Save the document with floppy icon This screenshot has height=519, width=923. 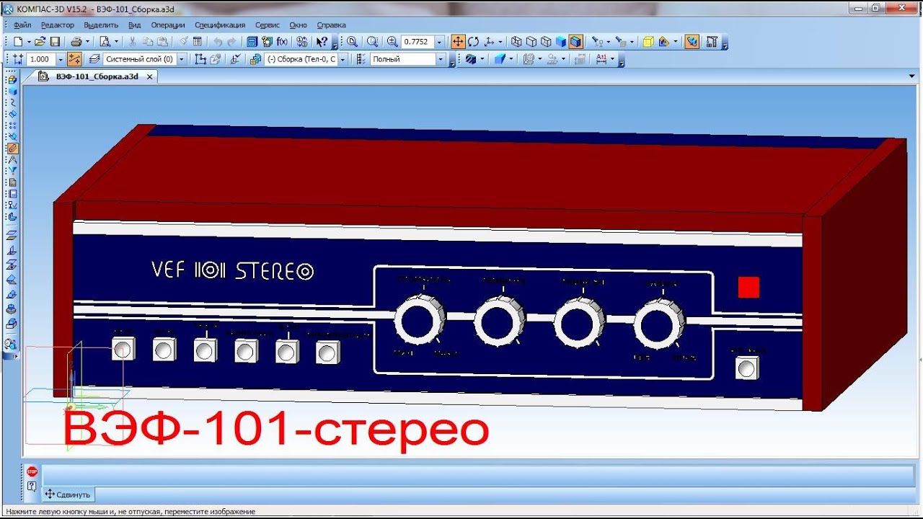(55, 42)
